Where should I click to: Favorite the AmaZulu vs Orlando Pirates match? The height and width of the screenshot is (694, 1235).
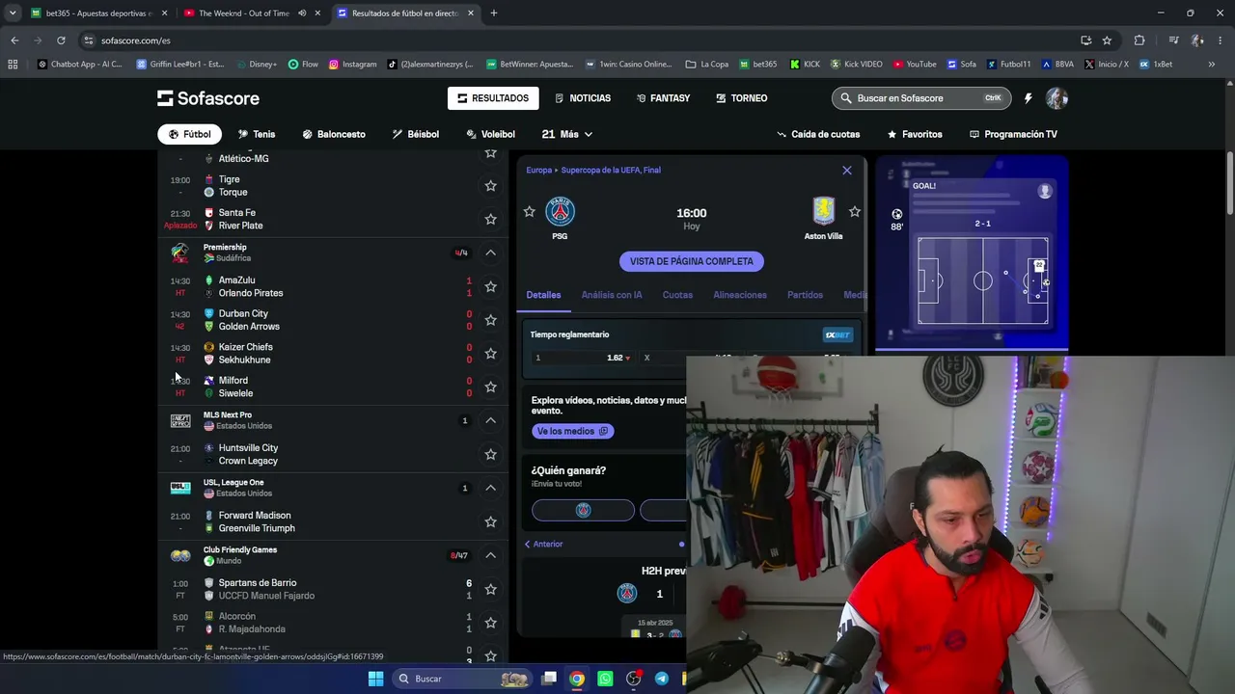[x=490, y=286]
